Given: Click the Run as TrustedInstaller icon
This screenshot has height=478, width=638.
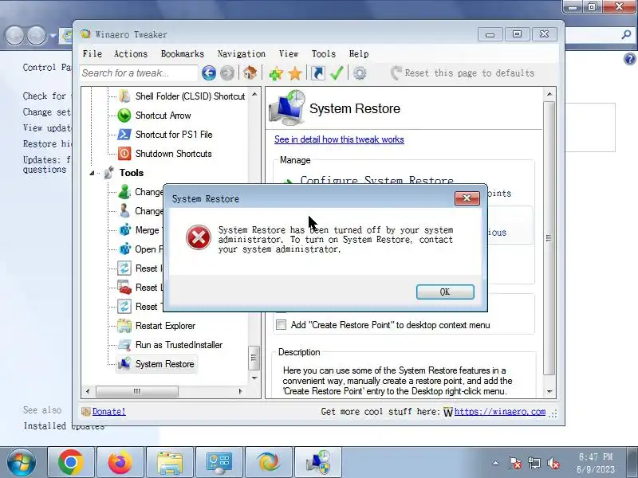Looking at the screenshot, I should point(124,345).
